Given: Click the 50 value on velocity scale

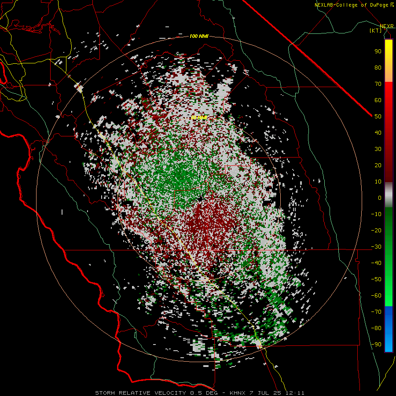Looking at the screenshot, I should click(x=378, y=117).
